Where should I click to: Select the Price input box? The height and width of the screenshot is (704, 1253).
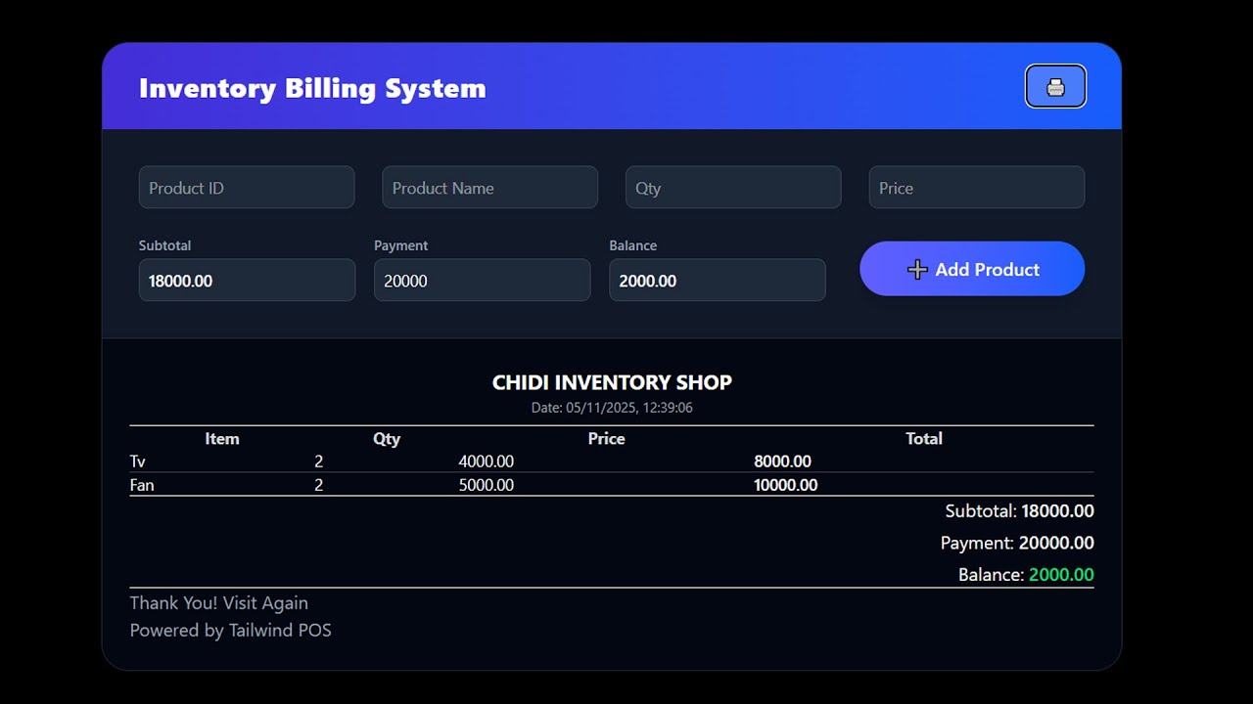[x=977, y=188]
